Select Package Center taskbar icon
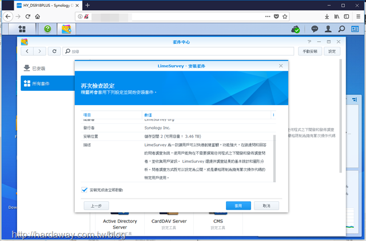 [x=66, y=29]
